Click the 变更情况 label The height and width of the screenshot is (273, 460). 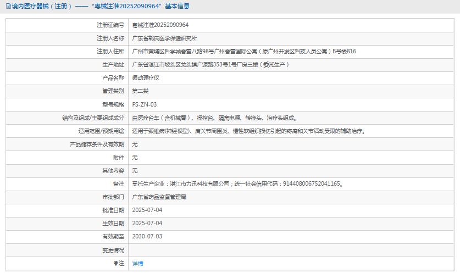click(113, 250)
